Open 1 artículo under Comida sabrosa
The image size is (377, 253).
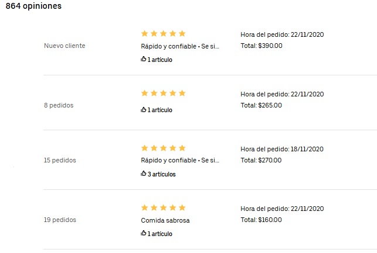click(x=160, y=234)
